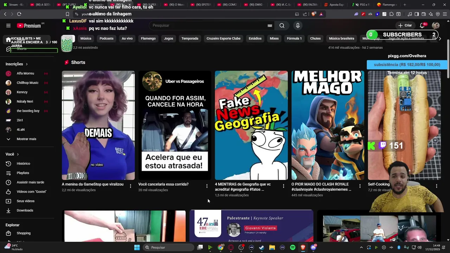450x253 pixels.
Task: Open options for 'Self-Cooking' short
Action: (x=436, y=186)
